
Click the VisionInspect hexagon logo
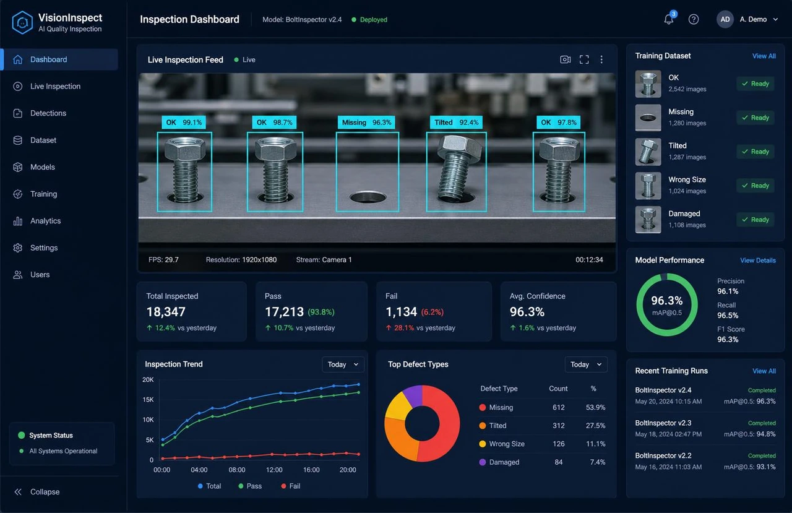22,23
